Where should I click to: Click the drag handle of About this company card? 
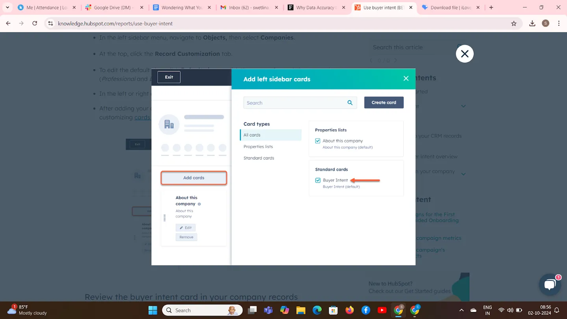click(x=165, y=218)
